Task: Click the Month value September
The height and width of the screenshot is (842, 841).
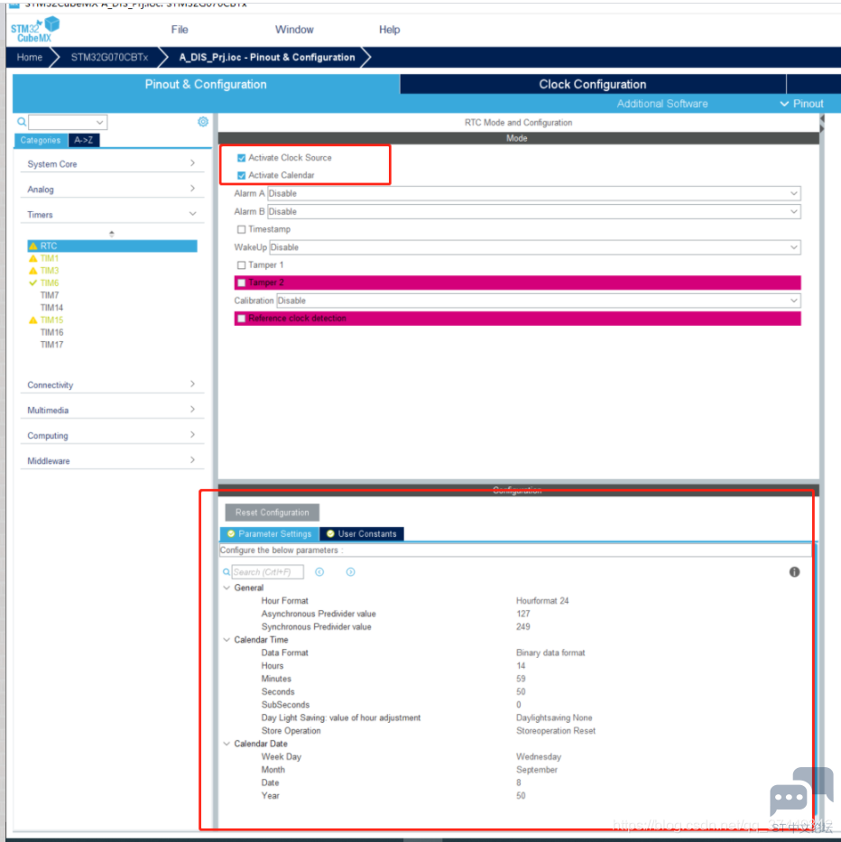Action: coord(537,770)
